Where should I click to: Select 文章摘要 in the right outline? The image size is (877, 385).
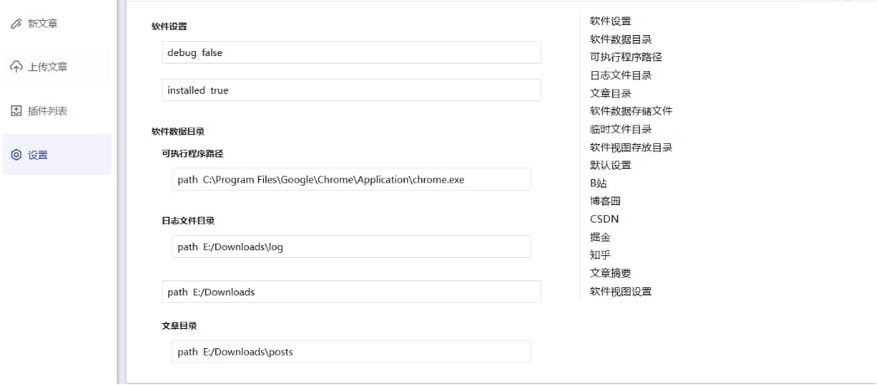(611, 273)
